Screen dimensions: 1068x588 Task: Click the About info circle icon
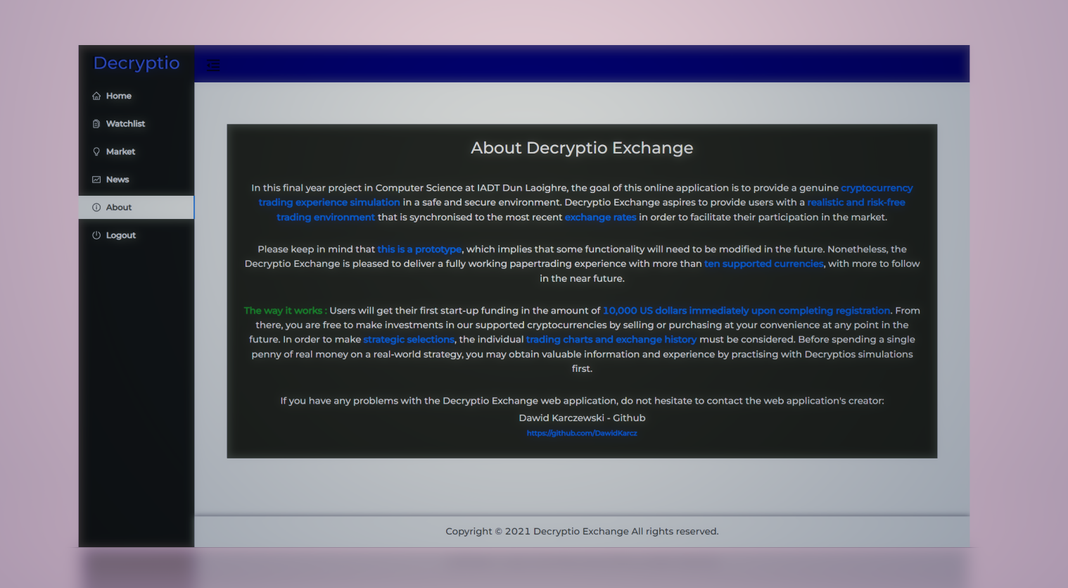tap(96, 208)
